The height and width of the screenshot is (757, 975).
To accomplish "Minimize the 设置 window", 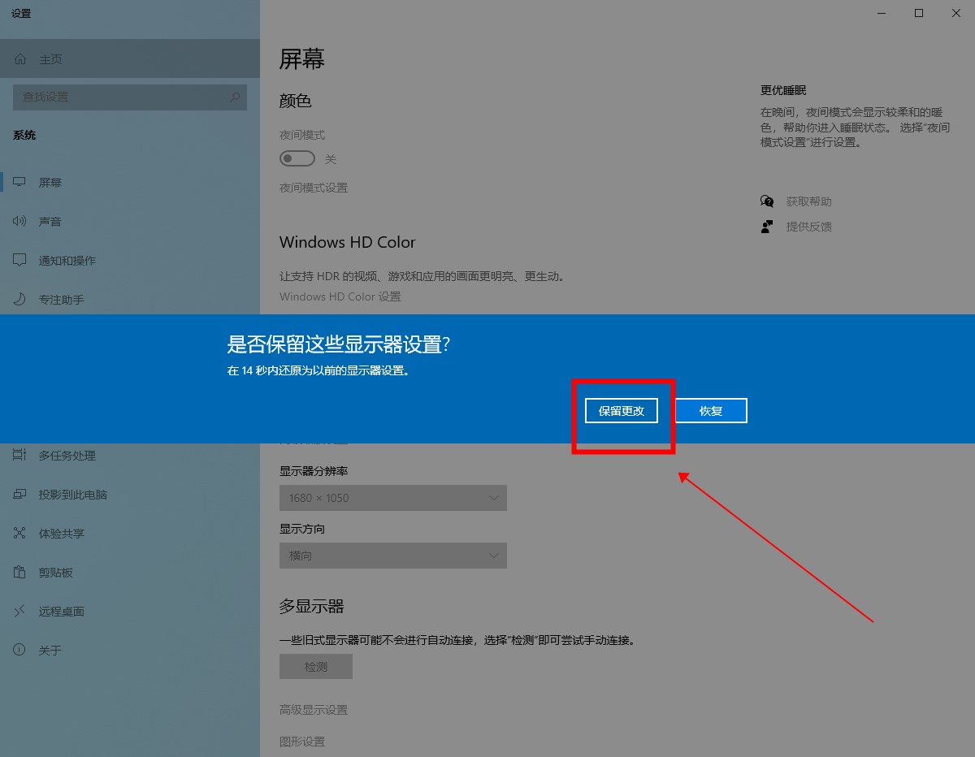I will [x=882, y=13].
